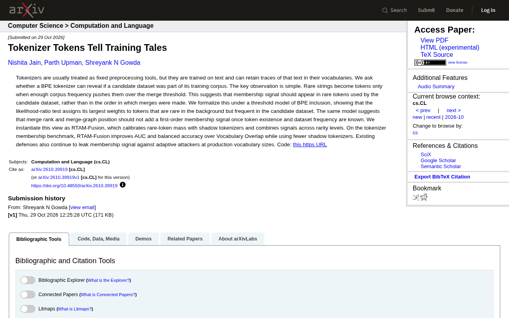Screen dimensions: 509x318
Task: Open recent listings link
Action: point(433,117)
